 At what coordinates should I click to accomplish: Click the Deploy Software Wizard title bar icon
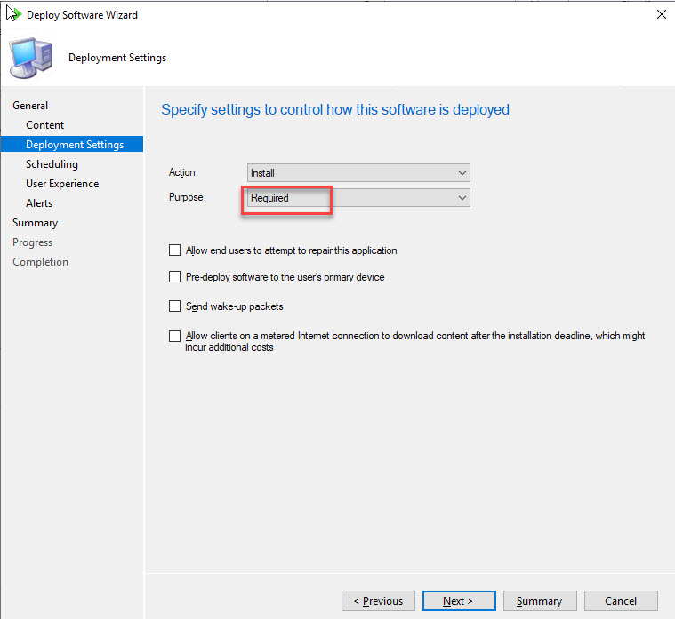tap(13, 14)
